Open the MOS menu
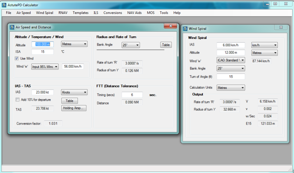294x173 pixels. tap(151, 13)
